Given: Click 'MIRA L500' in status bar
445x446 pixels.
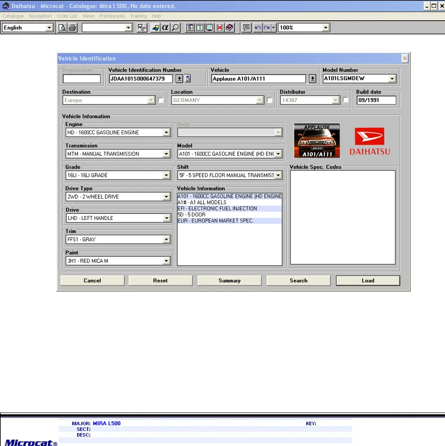Looking at the screenshot, I should (106, 423).
